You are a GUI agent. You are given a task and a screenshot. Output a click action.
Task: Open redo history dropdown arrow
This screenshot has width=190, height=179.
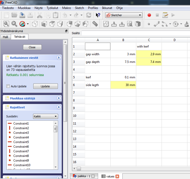coord(81,15)
